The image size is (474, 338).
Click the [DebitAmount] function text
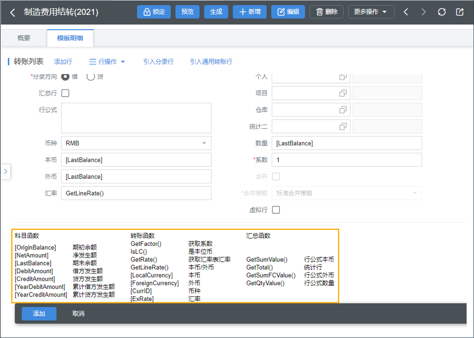[34, 271]
